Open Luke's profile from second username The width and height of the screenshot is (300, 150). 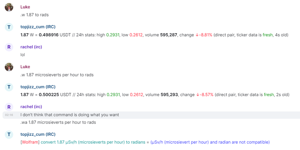tap(25, 67)
